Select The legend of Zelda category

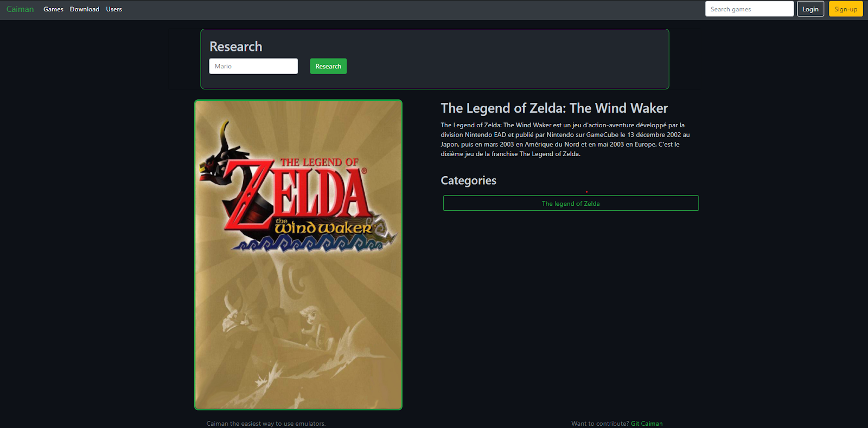pyautogui.click(x=571, y=203)
